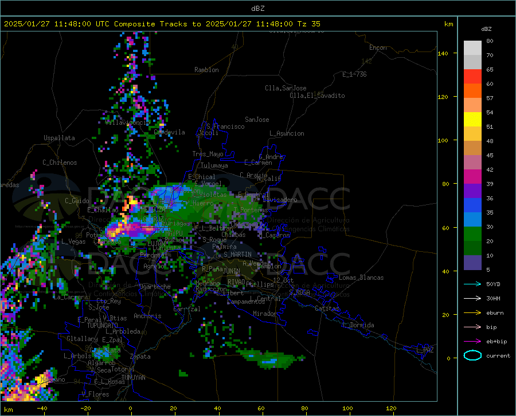Click the TUPUNGATO map label
The image size is (516, 416).
click(x=103, y=326)
